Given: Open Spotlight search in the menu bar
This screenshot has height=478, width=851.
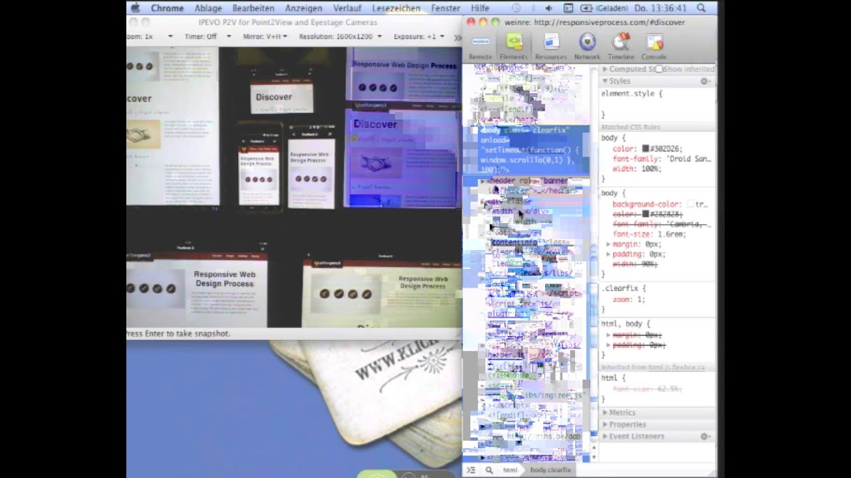Looking at the screenshot, I should 701,8.
